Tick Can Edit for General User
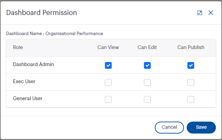This screenshot has width=222, height=140. pyautogui.click(x=147, y=99)
